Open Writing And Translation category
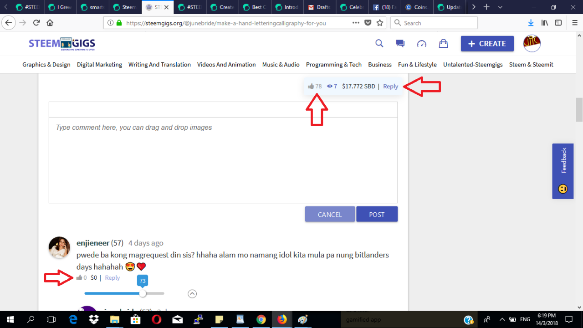Screen dimensions: 583x328 (159, 65)
